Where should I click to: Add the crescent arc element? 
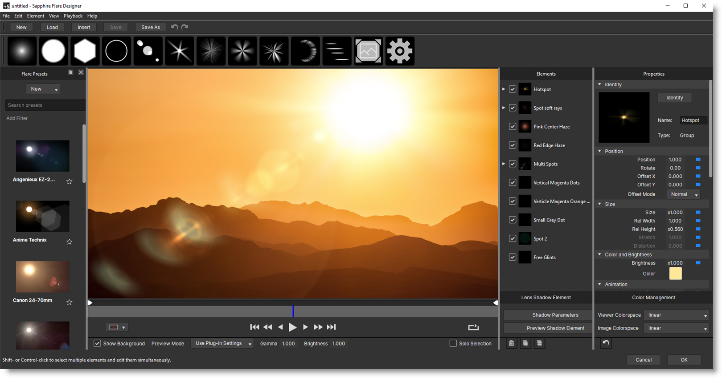[x=305, y=51]
